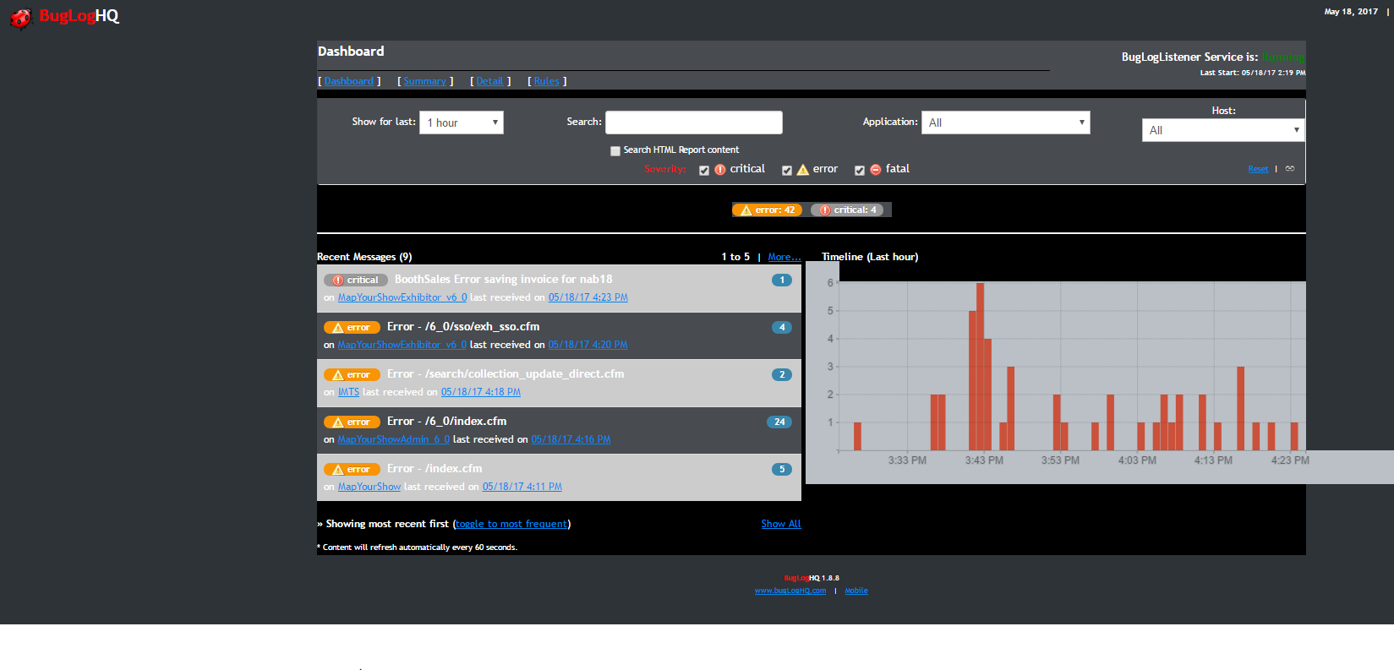This screenshot has width=1394, height=670.
Task: Click count badge '5' on /index.cfm row
Action: 782,469
